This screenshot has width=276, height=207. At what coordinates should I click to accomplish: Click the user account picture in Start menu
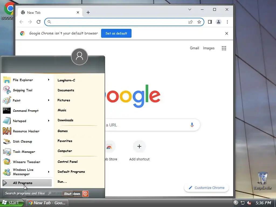click(80, 57)
